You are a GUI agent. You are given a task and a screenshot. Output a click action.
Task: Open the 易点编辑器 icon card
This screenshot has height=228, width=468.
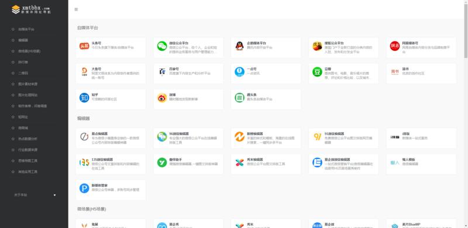[x=111, y=138]
